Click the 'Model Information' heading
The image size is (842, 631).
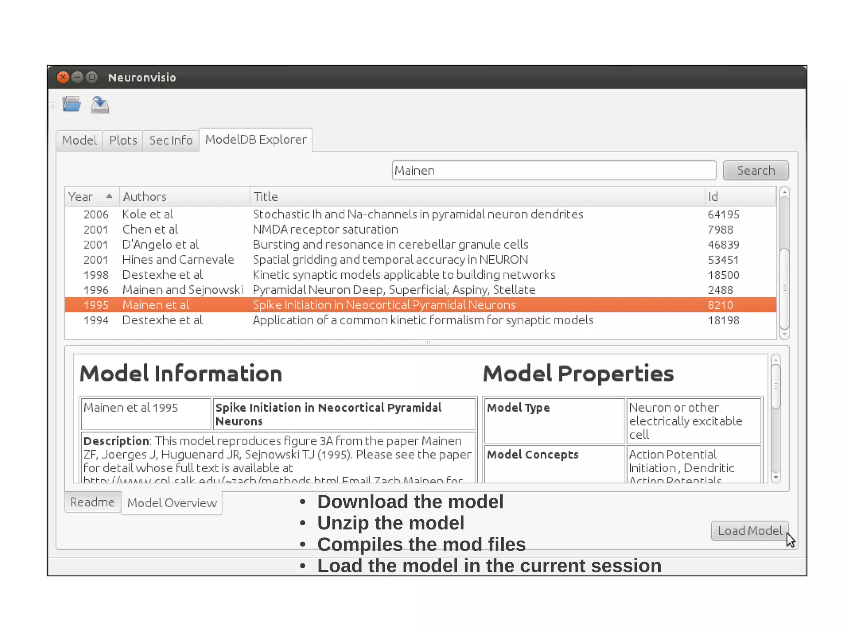pyautogui.click(x=181, y=374)
